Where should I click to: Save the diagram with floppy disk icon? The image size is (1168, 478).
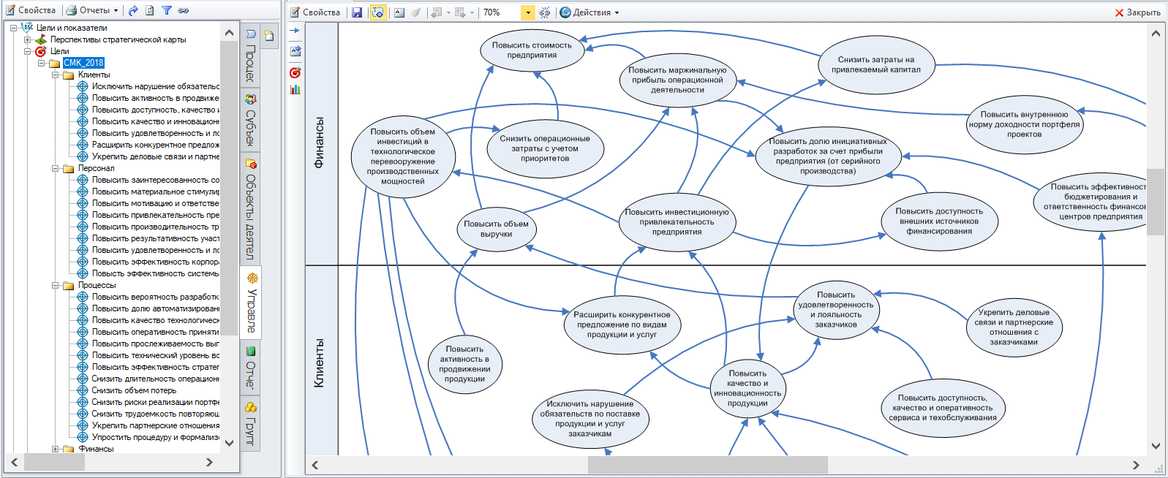coord(357,12)
